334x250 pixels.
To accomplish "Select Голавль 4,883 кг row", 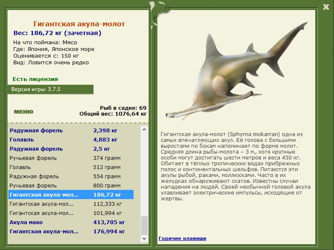I will click(71, 139).
